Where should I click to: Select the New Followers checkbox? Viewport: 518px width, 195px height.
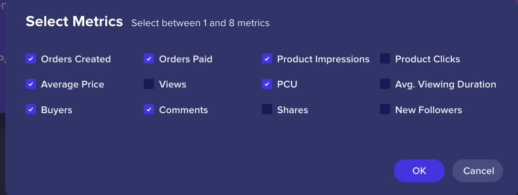[x=385, y=109]
